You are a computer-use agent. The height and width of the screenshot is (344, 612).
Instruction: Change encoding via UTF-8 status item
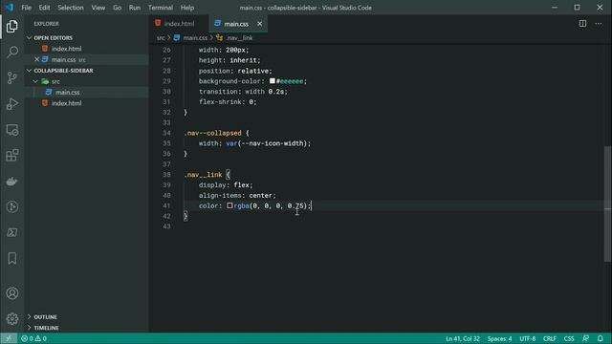pos(527,338)
